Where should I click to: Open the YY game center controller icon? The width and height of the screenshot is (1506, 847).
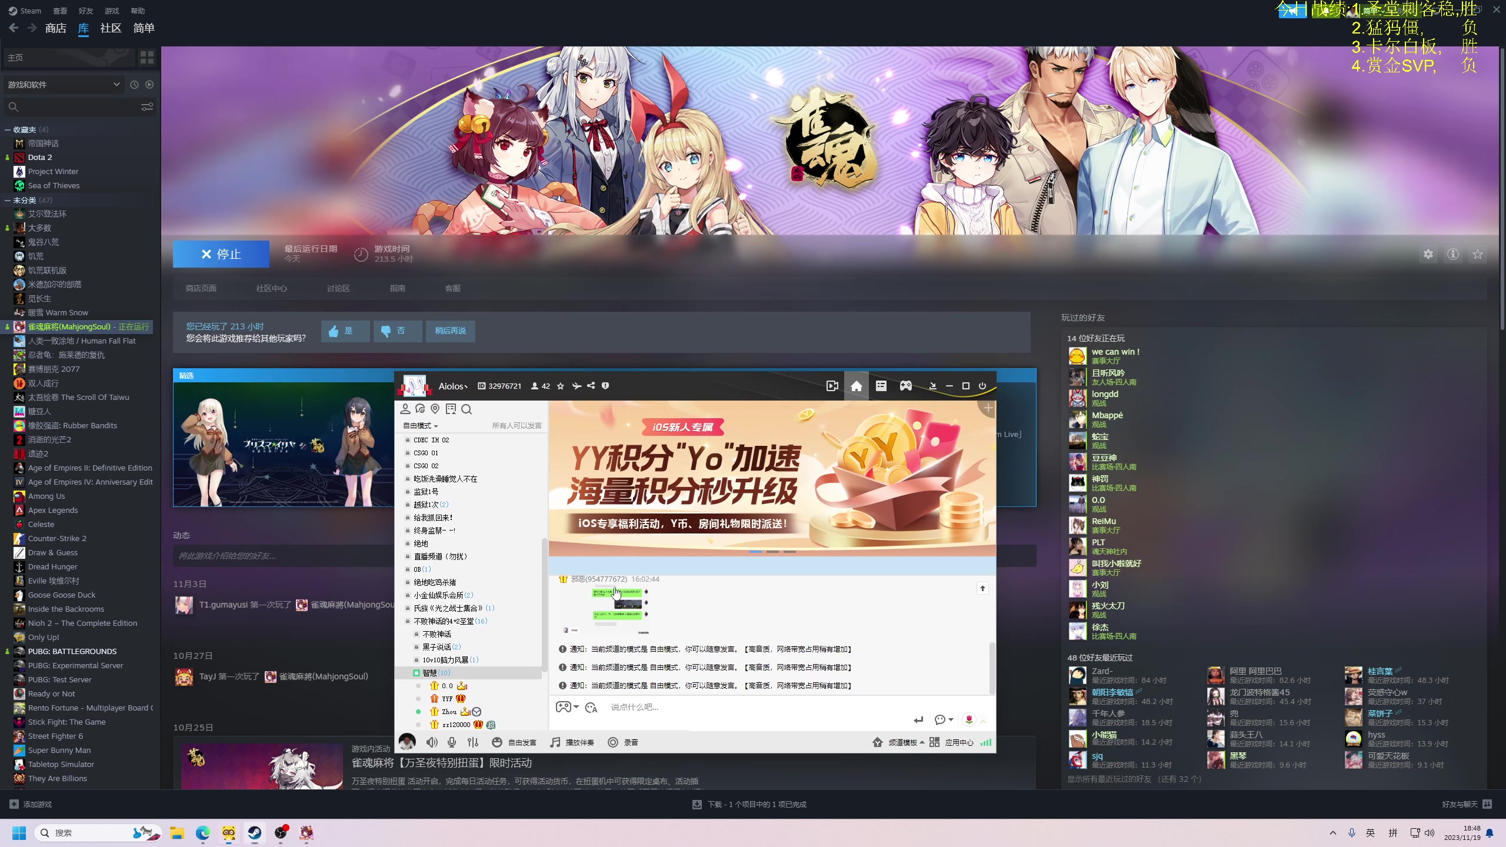coord(905,386)
